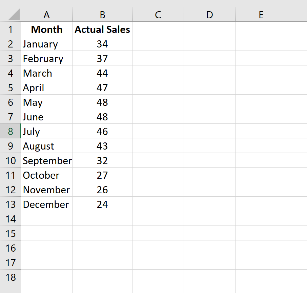Screen dimensions: 307x293
Task: Click the Select All corner triangle
Action: coord(14,15)
